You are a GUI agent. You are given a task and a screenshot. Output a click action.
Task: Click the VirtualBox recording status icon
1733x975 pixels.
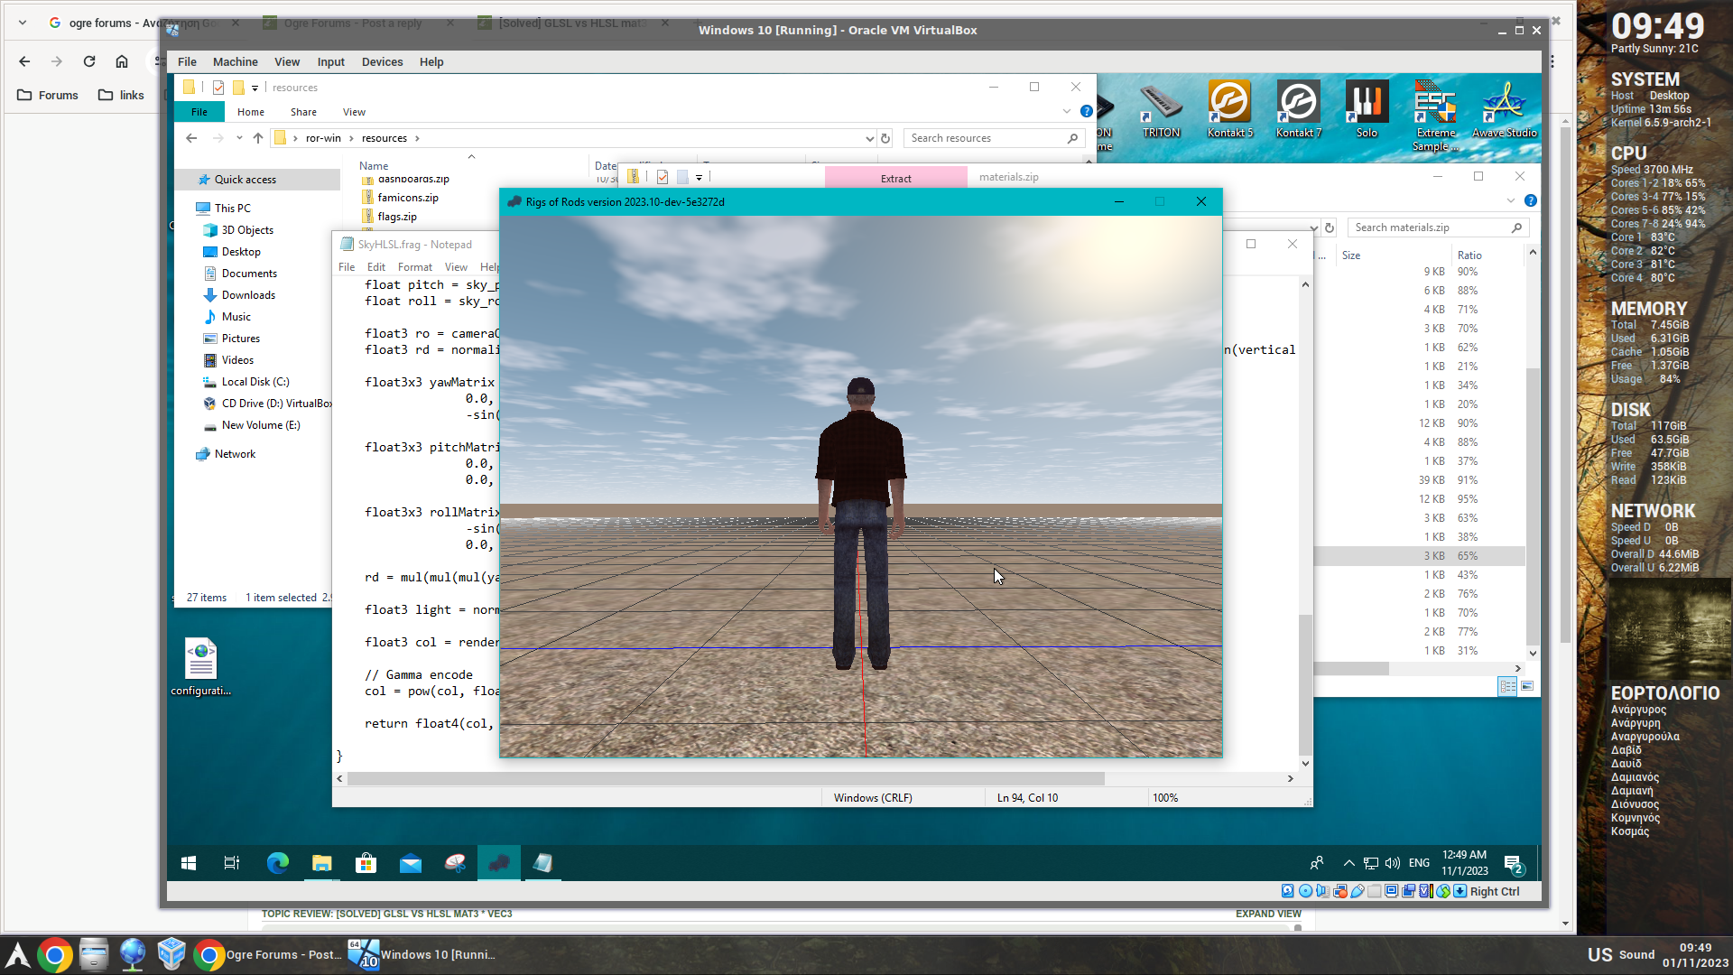click(1409, 891)
